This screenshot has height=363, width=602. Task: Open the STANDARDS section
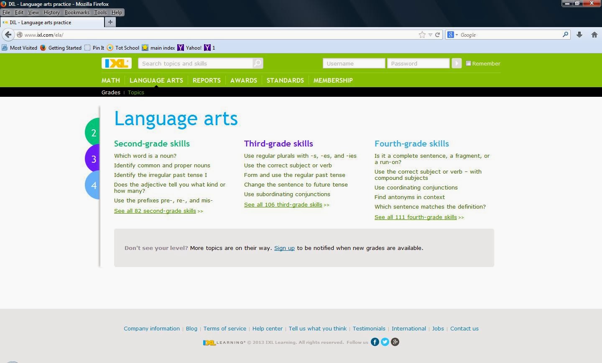click(x=285, y=80)
